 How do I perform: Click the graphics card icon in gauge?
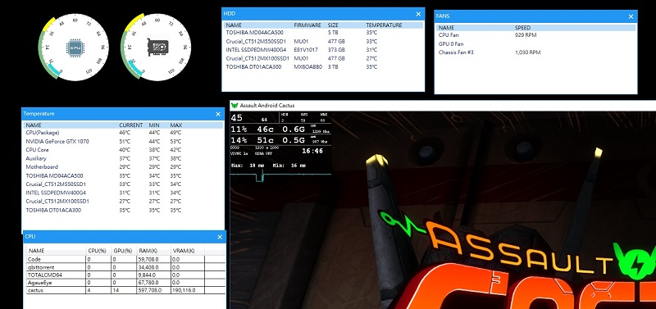tap(157, 47)
